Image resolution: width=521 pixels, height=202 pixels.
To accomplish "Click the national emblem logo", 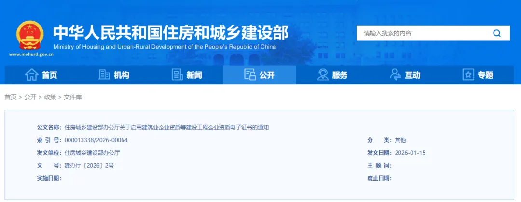I will click(30, 35).
